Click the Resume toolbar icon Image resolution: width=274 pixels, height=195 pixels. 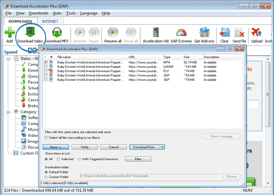80,32
